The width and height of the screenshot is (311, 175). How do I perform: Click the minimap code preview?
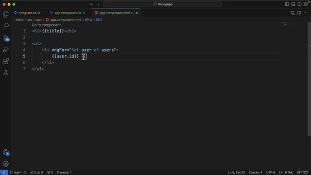point(287,24)
